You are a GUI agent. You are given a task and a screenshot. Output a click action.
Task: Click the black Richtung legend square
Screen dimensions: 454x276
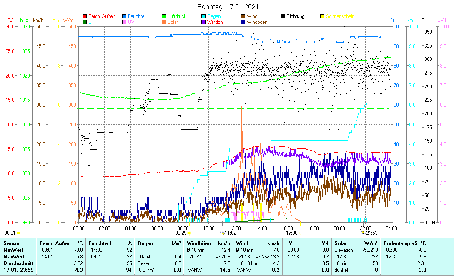283,17
